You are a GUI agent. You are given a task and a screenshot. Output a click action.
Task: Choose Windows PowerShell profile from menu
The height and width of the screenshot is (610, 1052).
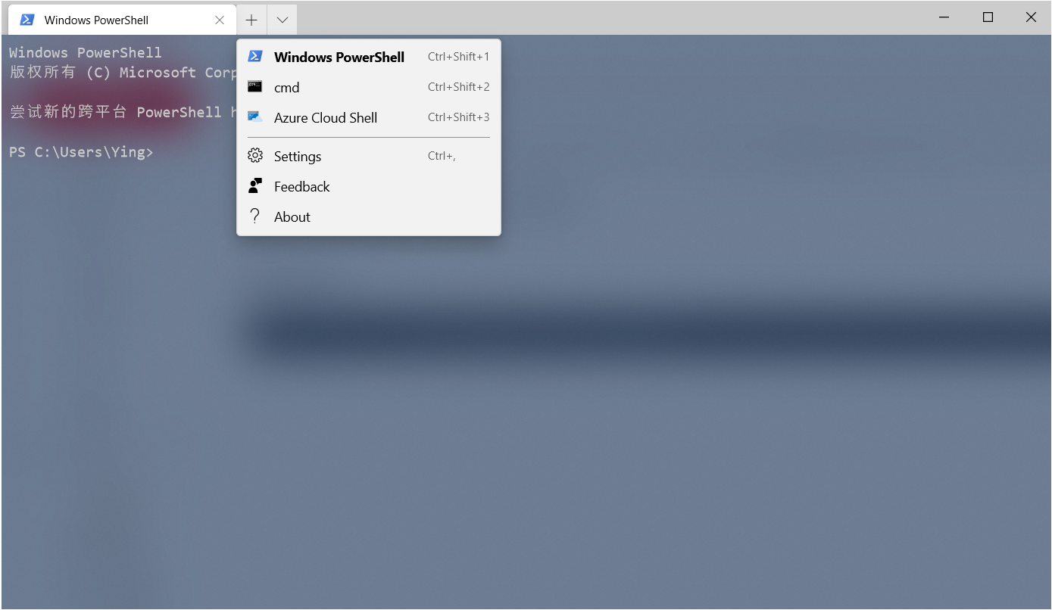pos(369,57)
